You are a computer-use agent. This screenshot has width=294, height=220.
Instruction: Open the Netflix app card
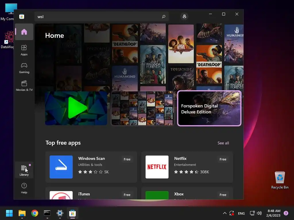coord(187,167)
